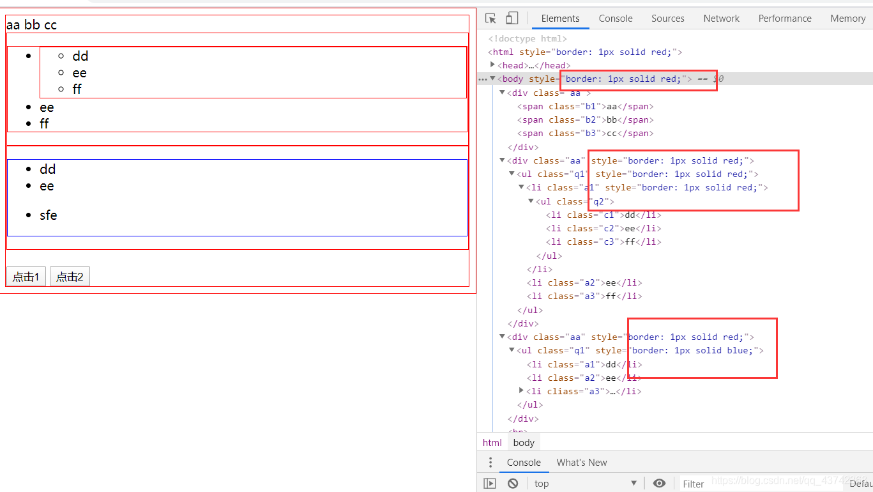Screen dimensions: 873x492
Task: Open the top JavaScript context dropdown
Action: point(586,484)
